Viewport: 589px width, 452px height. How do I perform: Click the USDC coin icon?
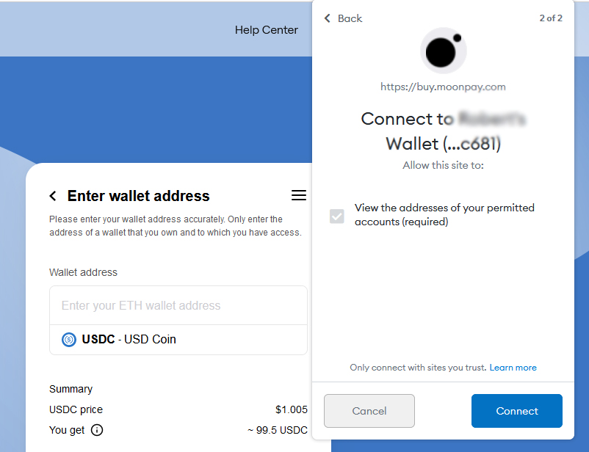(x=69, y=340)
